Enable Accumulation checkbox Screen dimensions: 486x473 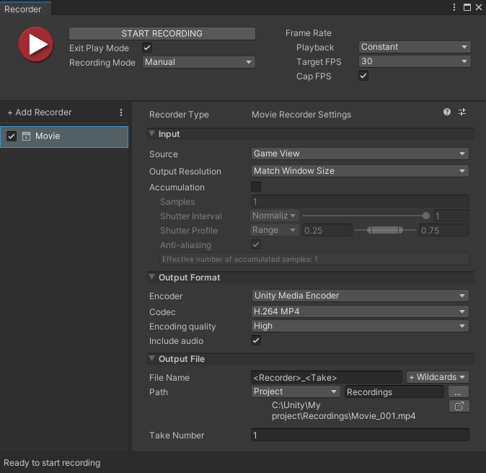pos(256,187)
